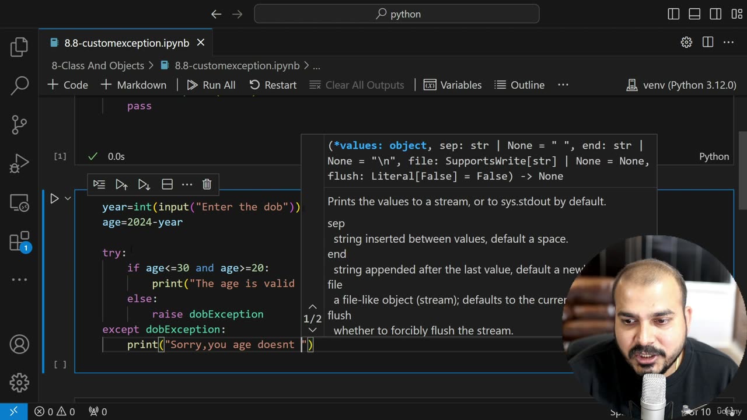The height and width of the screenshot is (420, 747).
Task: Place cursor on the 'age=2024-year' line
Action: point(142,222)
